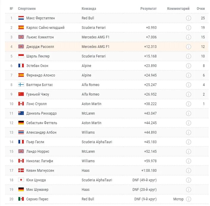Image resolution: width=210 pixels, height=206 pixels.
Task: Open info icon in Mick Schumacher row
Action: tap(188, 190)
